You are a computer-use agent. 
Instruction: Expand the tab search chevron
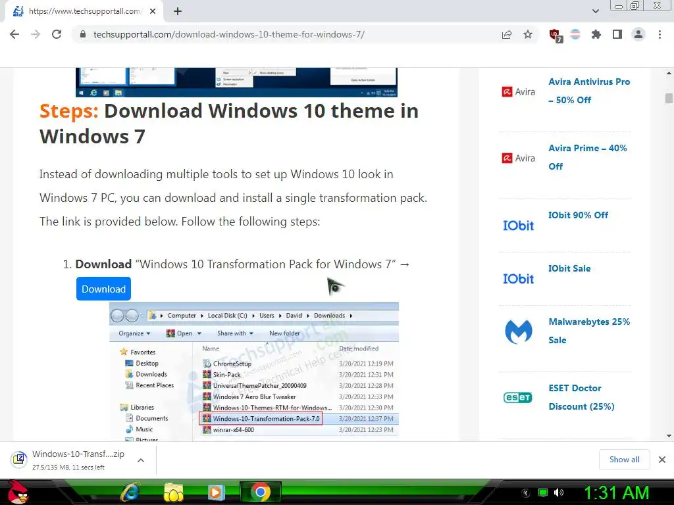596,11
